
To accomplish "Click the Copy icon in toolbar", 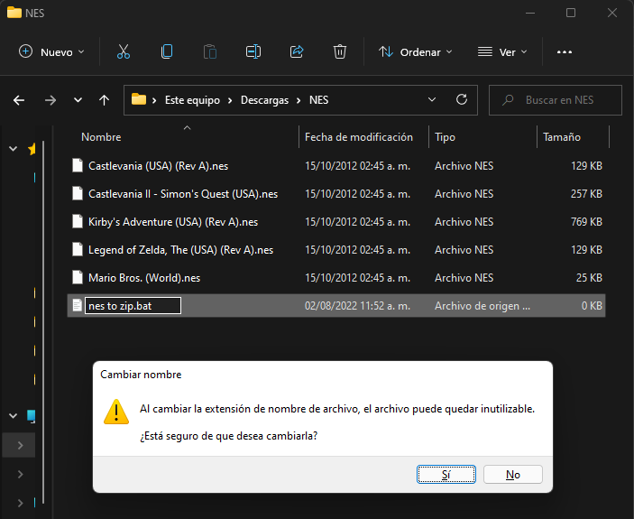I will click(x=167, y=51).
